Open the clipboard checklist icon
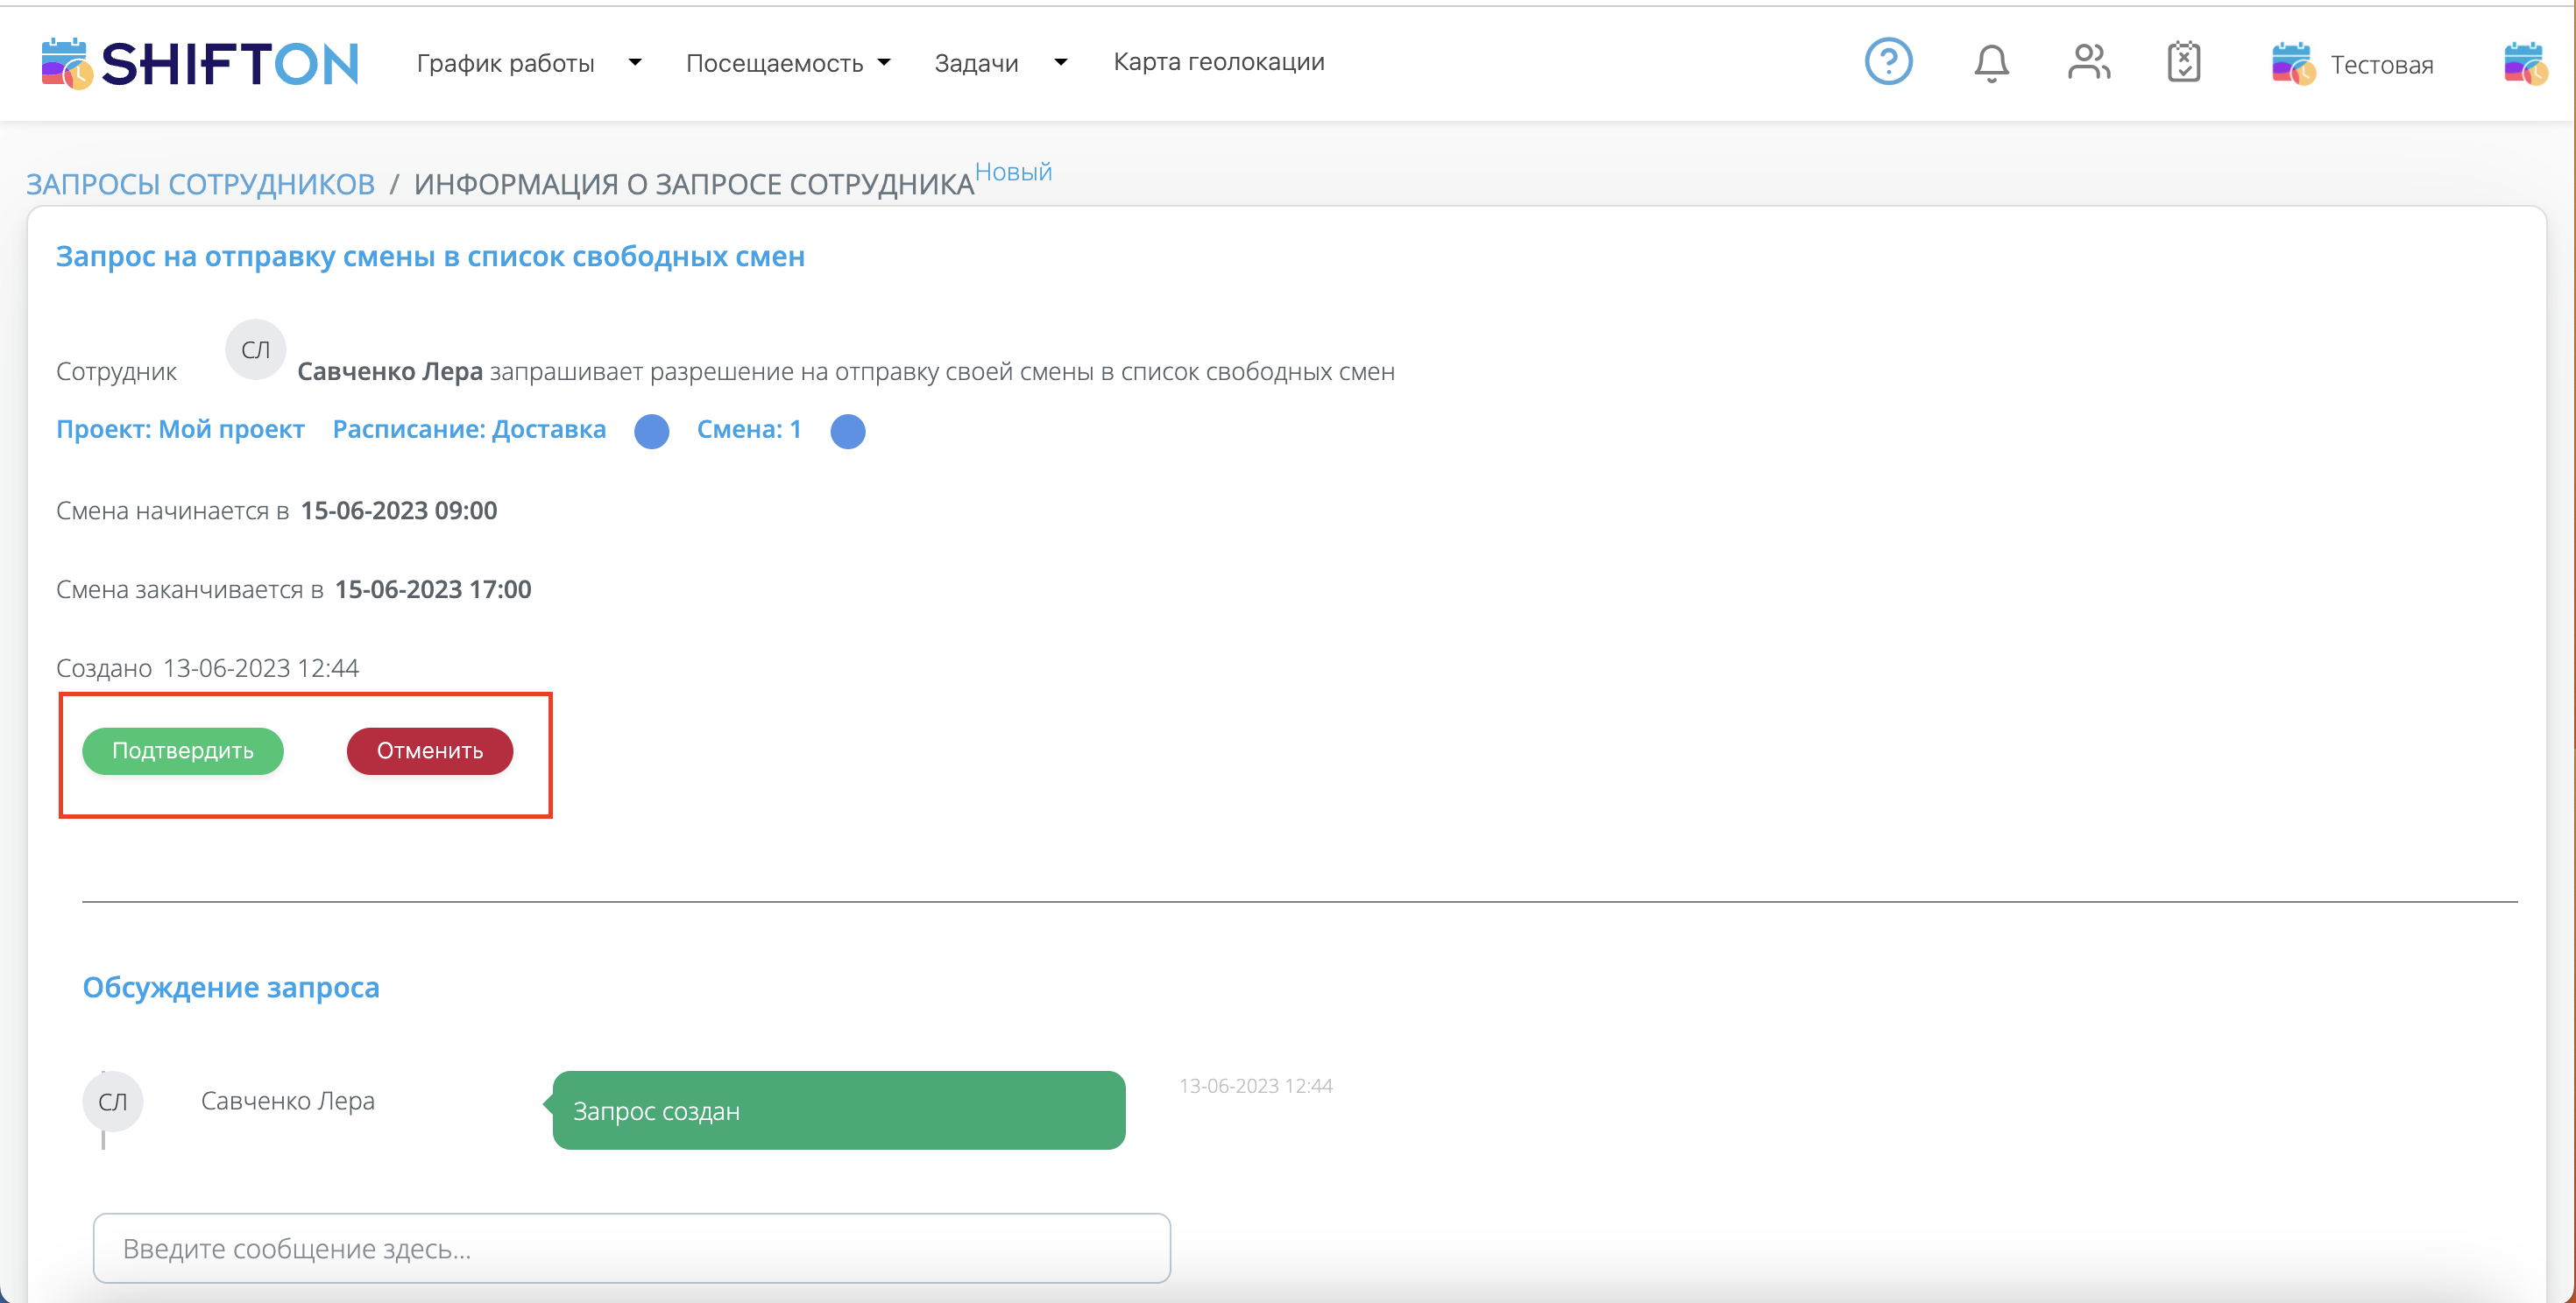The width and height of the screenshot is (2576, 1303). click(2184, 62)
